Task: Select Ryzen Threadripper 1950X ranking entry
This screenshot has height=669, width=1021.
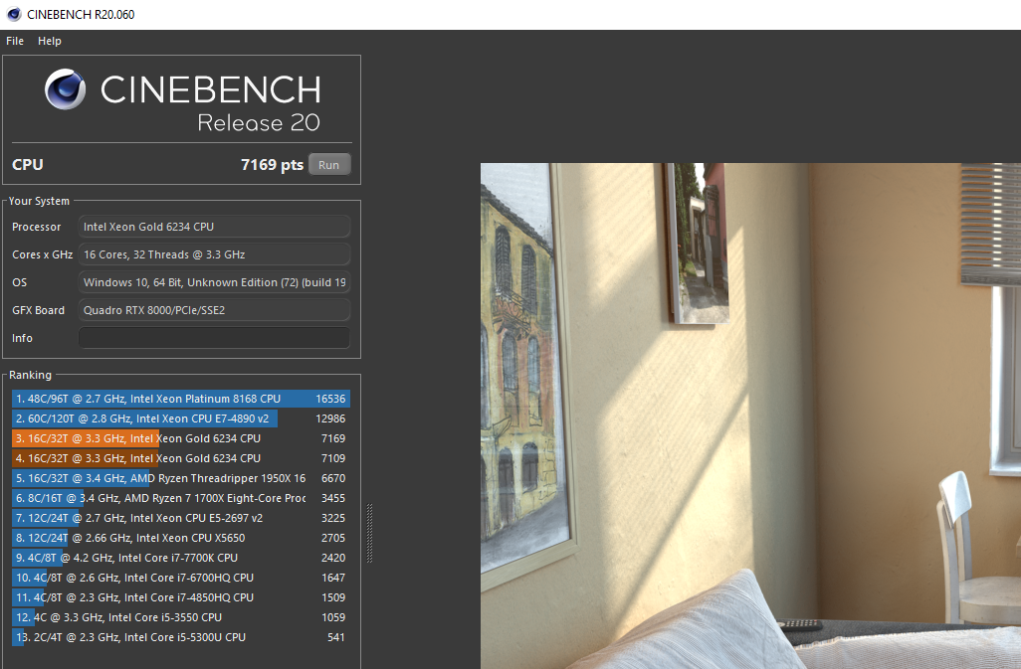Action: coord(181,478)
